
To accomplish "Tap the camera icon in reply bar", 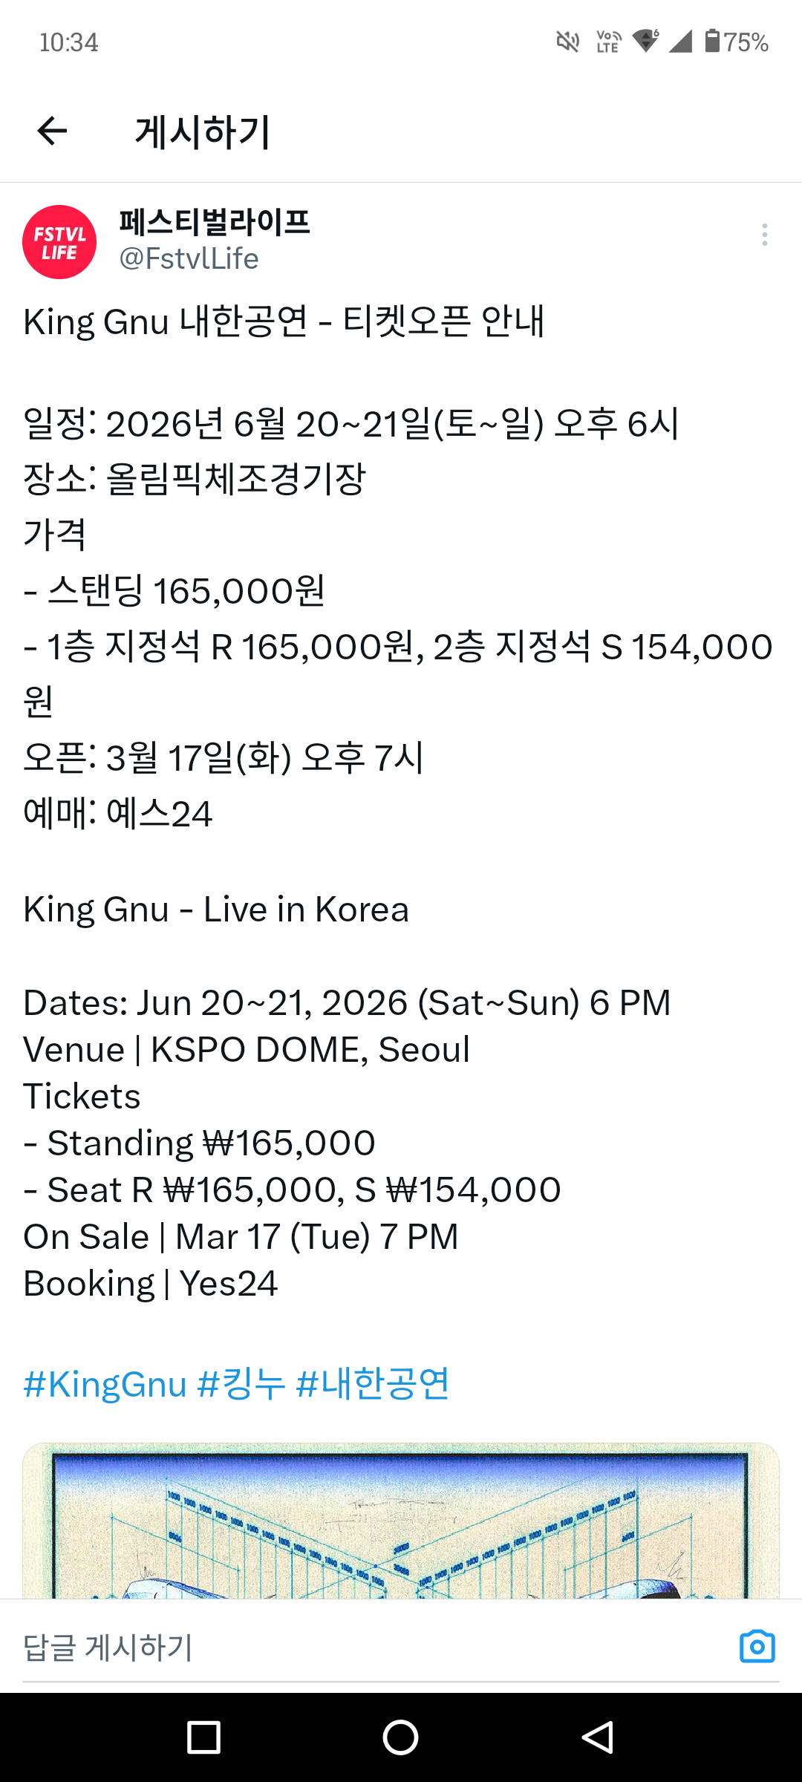I will point(757,1646).
